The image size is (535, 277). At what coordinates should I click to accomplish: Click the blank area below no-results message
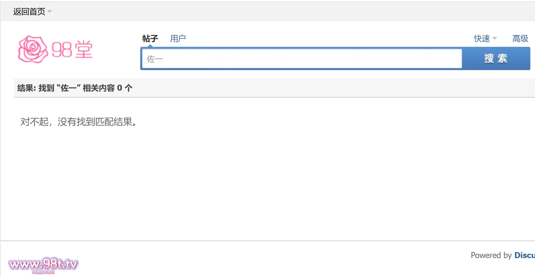coord(266,183)
